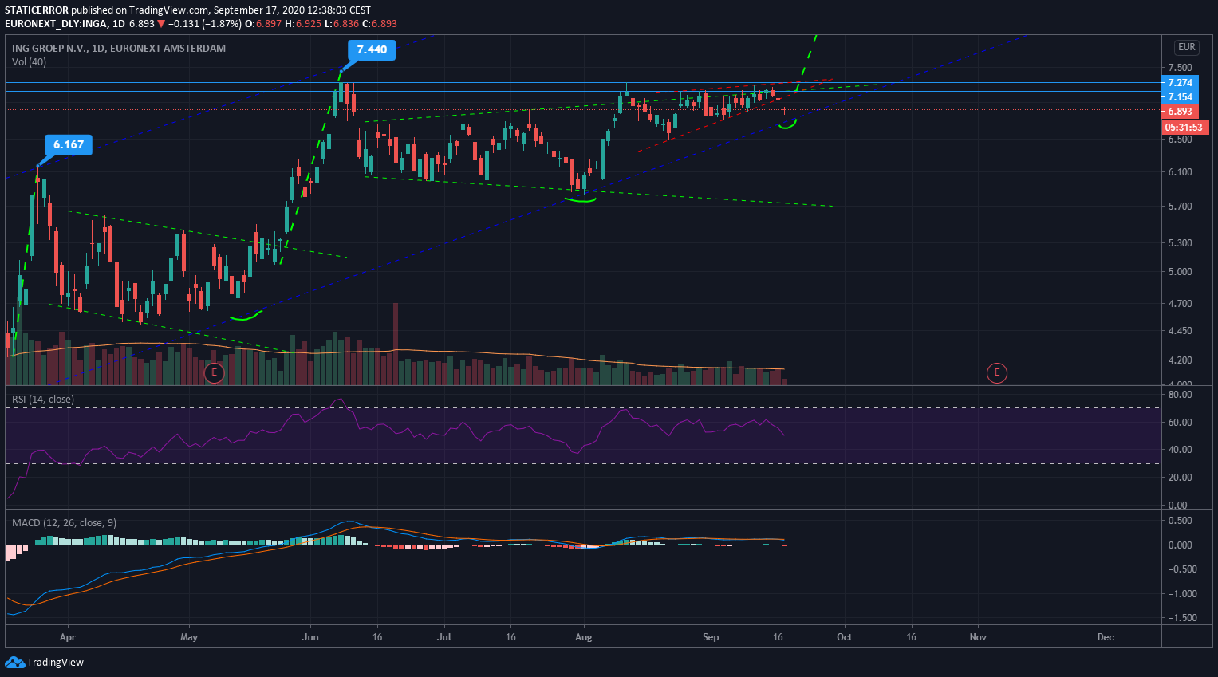Image resolution: width=1218 pixels, height=677 pixels.
Task: Click the 60.00 RSI axis label
Action: pos(1180,423)
